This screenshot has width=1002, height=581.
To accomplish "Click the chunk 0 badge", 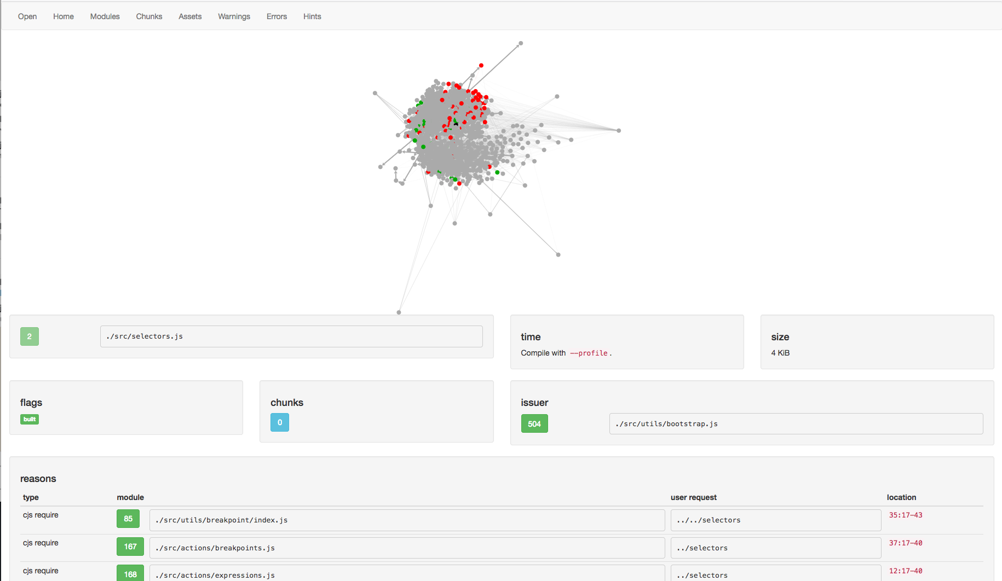I will point(279,422).
